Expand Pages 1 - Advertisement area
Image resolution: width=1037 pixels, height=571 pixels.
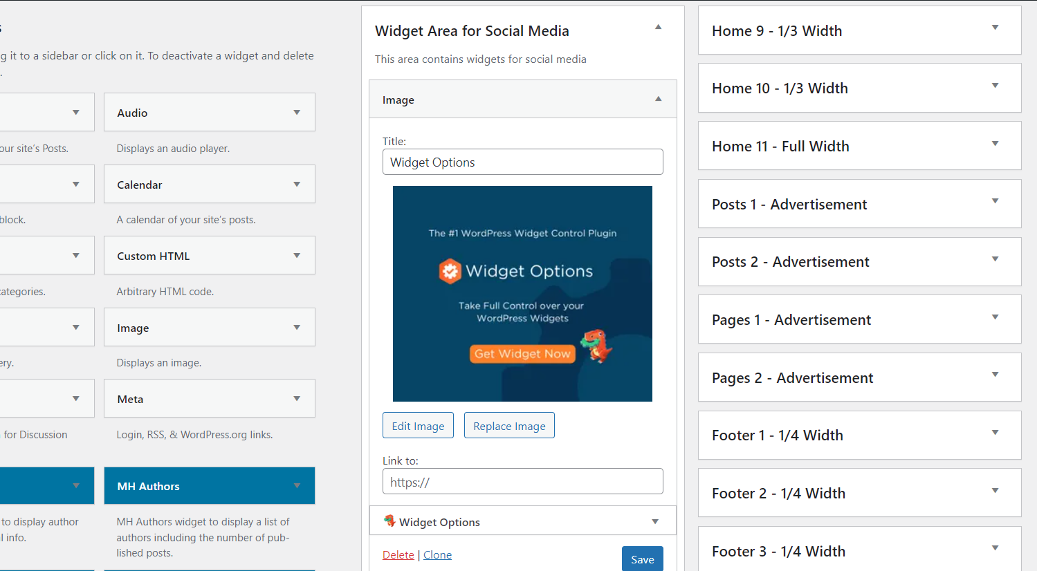[995, 317]
